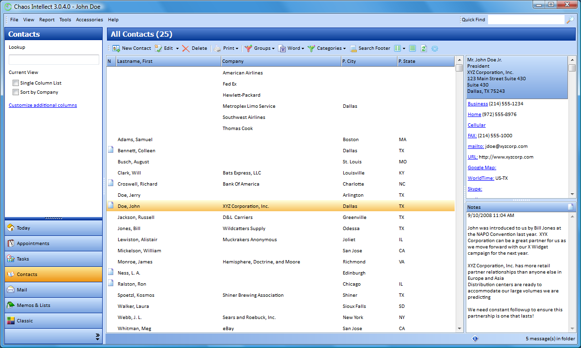Click the green list view icon

click(413, 48)
